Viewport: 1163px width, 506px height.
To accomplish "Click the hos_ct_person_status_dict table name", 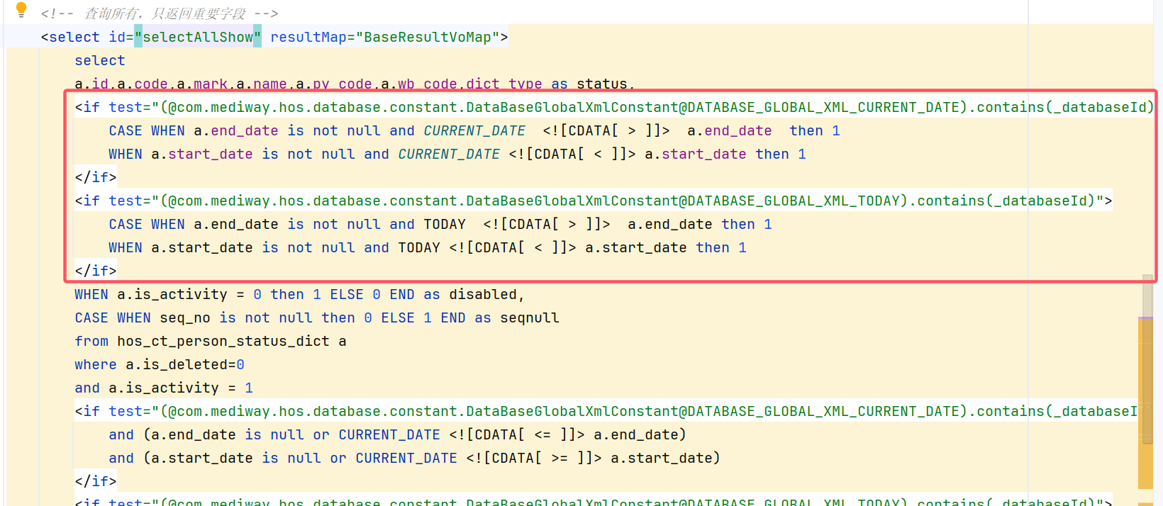I will [223, 341].
